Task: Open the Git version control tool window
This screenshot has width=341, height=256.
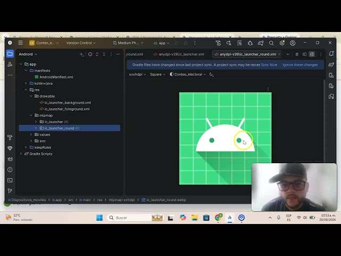Action: [10, 191]
